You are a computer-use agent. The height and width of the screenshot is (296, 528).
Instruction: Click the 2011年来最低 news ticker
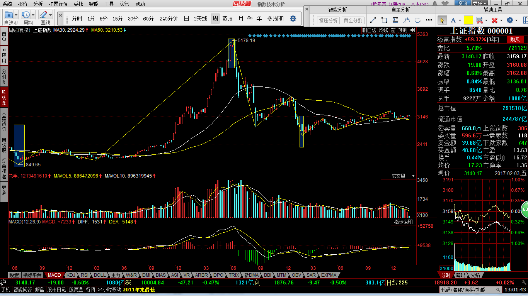[139, 289]
